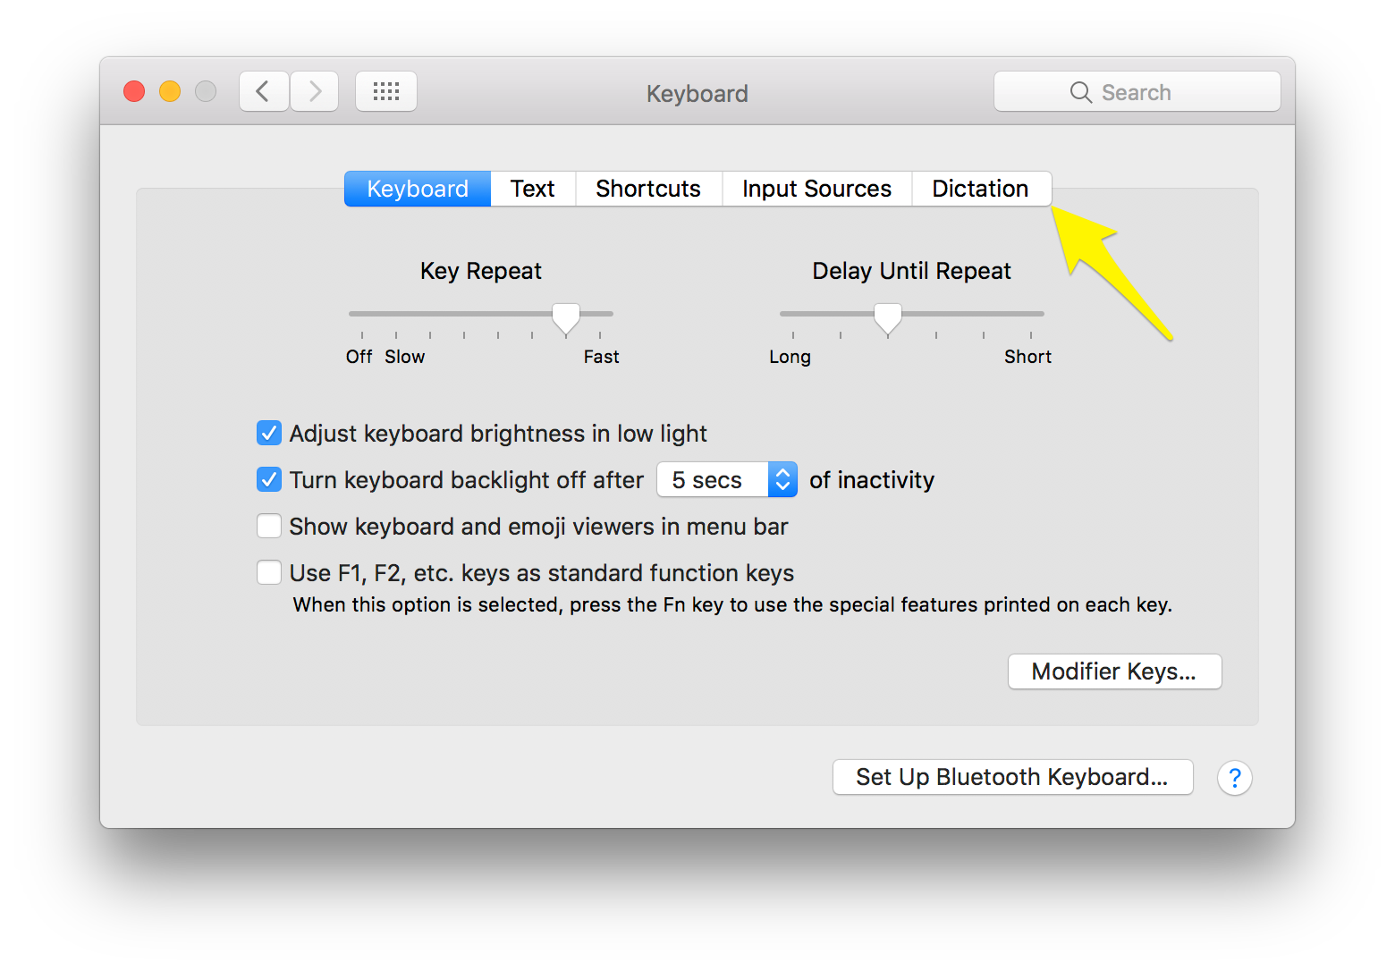This screenshot has height=971, width=1395.
Task: Enable F1, F2 standard function keys checkbox
Action: 269,572
